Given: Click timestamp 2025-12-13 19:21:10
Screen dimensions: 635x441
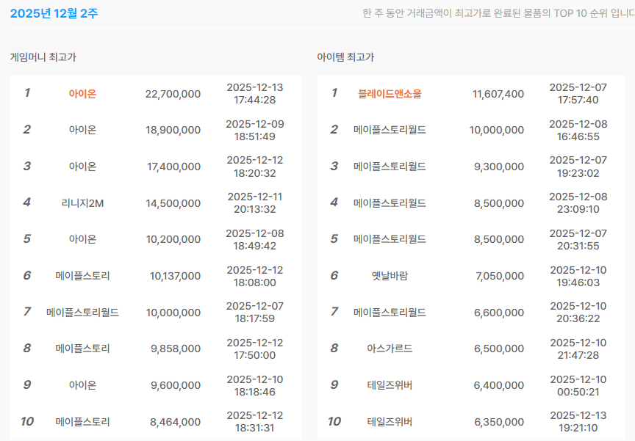Looking at the screenshot, I should point(578,422).
